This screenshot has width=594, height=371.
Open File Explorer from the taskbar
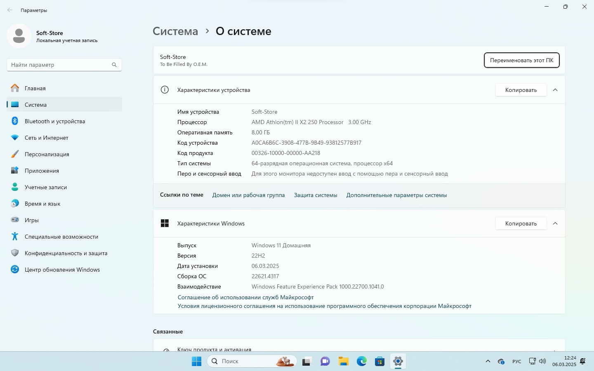pos(344,362)
